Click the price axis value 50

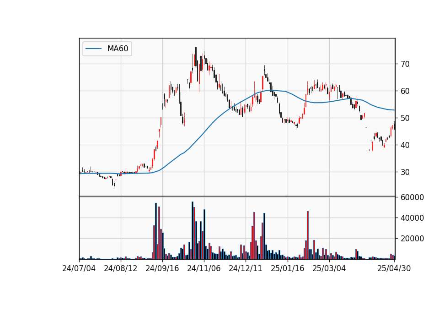[x=405, y=118]
